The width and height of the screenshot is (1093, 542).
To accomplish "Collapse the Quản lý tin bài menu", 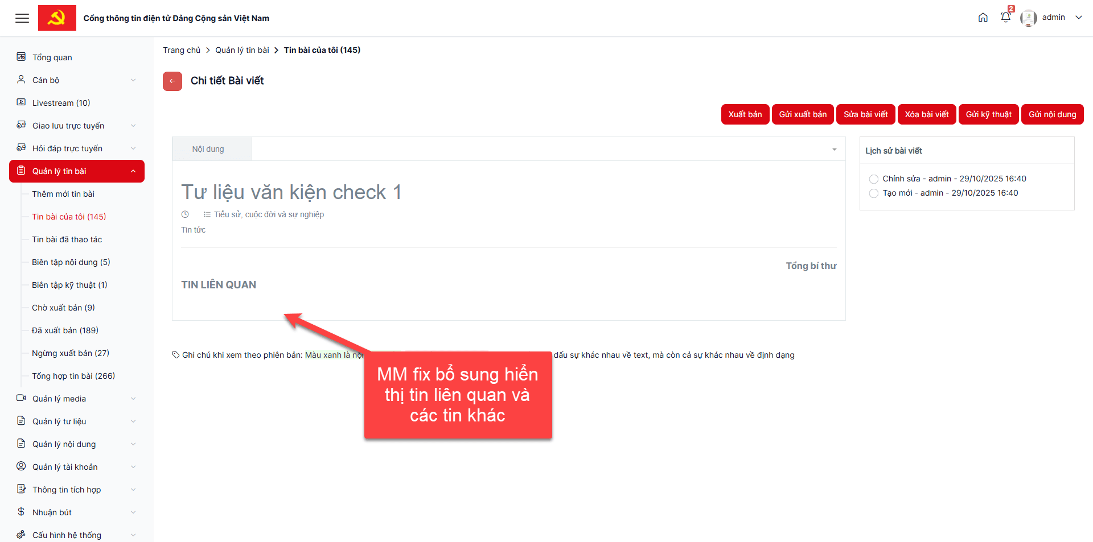I will 133,171.
